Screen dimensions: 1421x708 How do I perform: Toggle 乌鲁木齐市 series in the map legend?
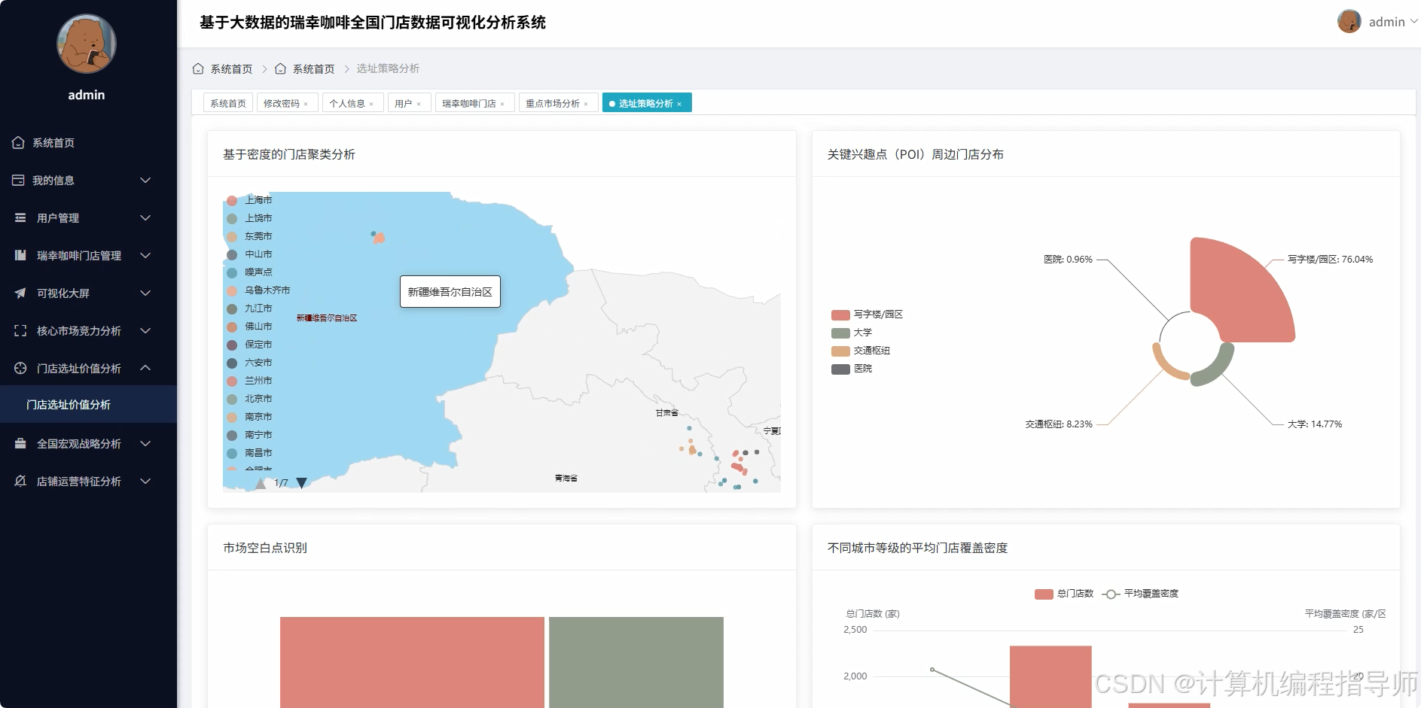coord(258,290)
